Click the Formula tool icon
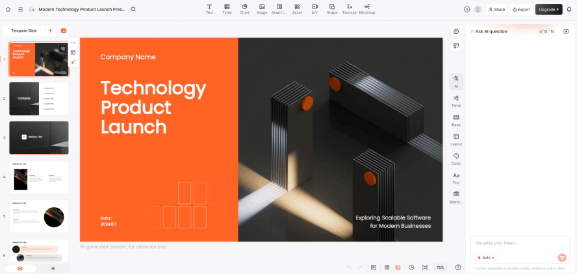Viewport: 577px width, 274px height. tap(350, 8)
